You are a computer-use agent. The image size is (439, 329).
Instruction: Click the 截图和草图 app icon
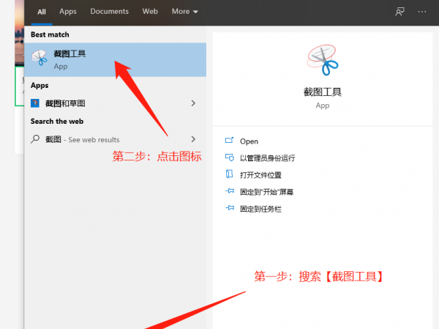pos(35,103)
